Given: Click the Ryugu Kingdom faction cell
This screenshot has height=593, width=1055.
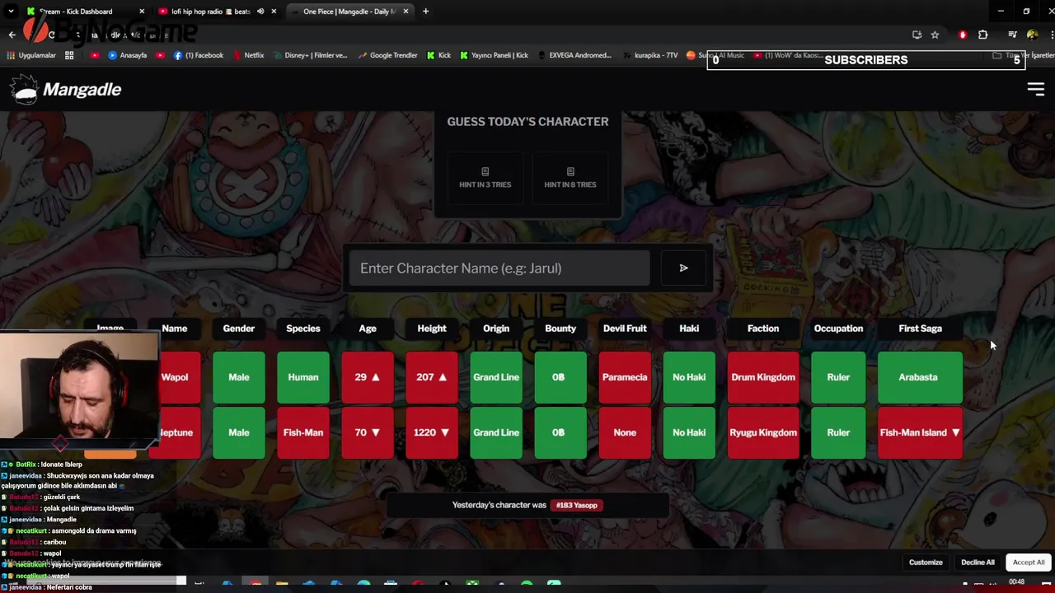Looking at the screenshot, I should point(763,432).
